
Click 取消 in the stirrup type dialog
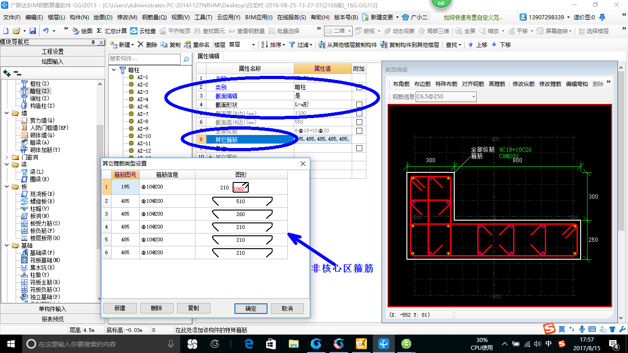(x=287, y=308)
